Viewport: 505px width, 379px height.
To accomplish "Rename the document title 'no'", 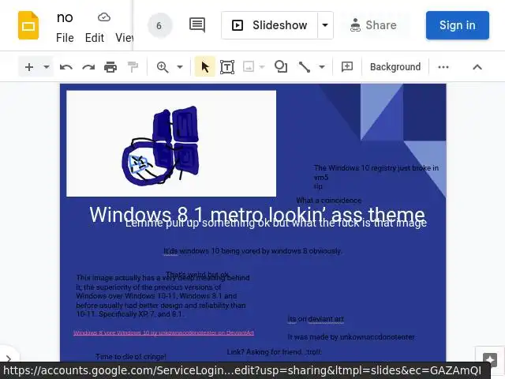I will coord(65,17).
